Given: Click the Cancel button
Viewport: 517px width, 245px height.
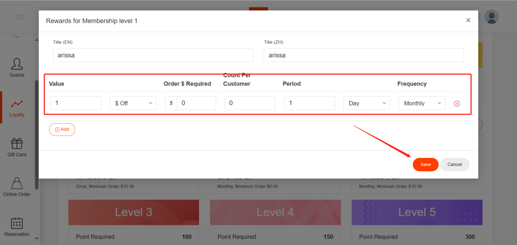Looking at the screenshot, I should [x=454, y=165].
